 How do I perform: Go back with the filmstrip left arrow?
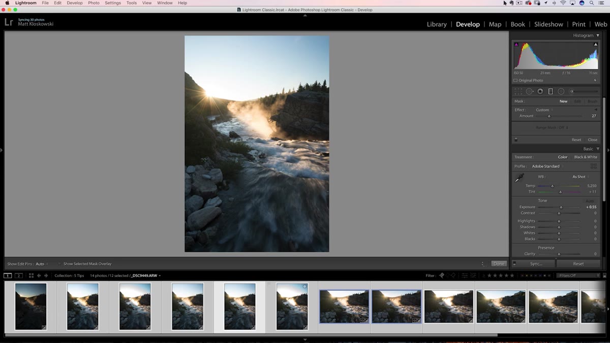click(39, 276)
